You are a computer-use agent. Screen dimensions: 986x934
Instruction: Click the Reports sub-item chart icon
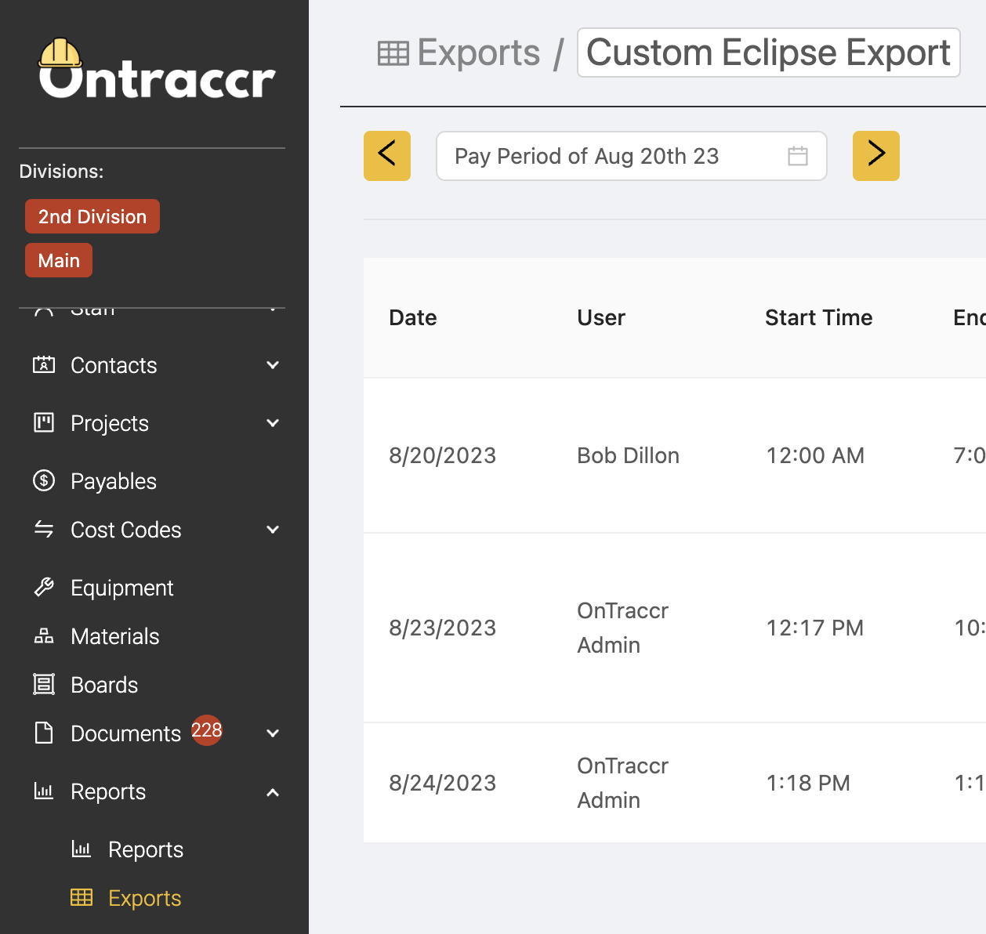tap(82, 849)
